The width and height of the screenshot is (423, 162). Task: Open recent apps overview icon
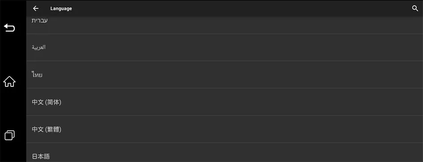(x=9, y=135)
